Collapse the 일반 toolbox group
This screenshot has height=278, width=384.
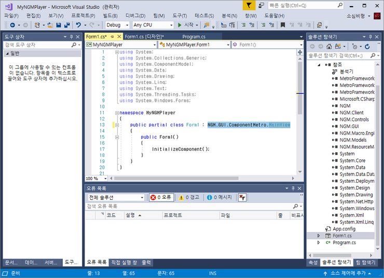(x=7, y=53)
